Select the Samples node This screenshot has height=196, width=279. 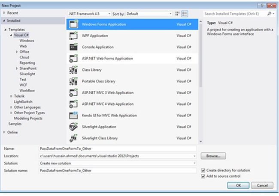15,124
